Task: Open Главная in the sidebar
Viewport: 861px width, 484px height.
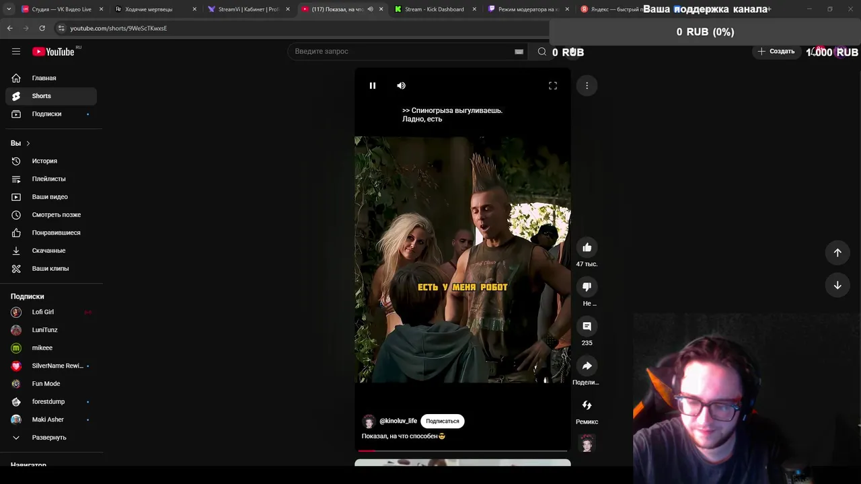Action: click(51, 78)
